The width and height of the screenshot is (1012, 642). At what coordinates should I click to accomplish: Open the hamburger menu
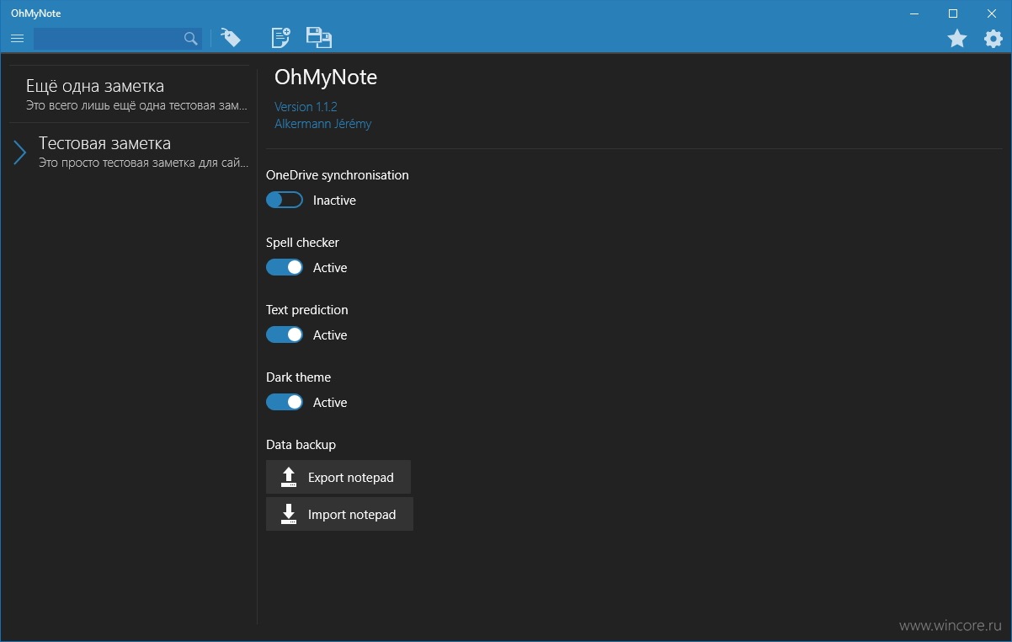(17, 39)
